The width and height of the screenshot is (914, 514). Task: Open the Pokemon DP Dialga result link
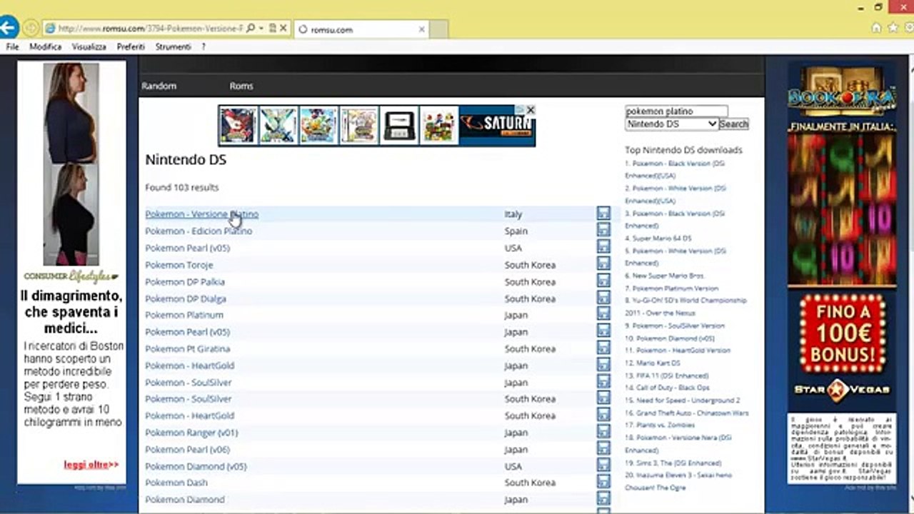(x=185, y=298)
